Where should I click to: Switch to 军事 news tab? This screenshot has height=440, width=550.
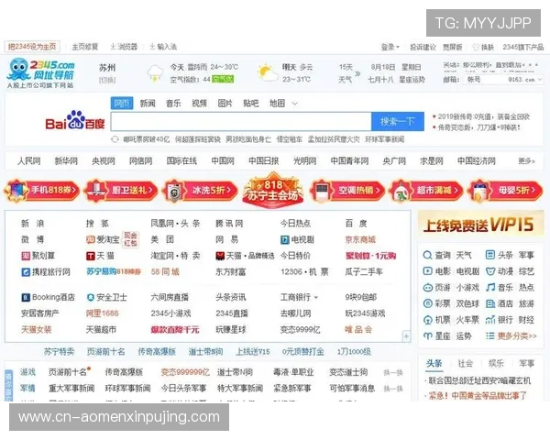pos(526,364)
